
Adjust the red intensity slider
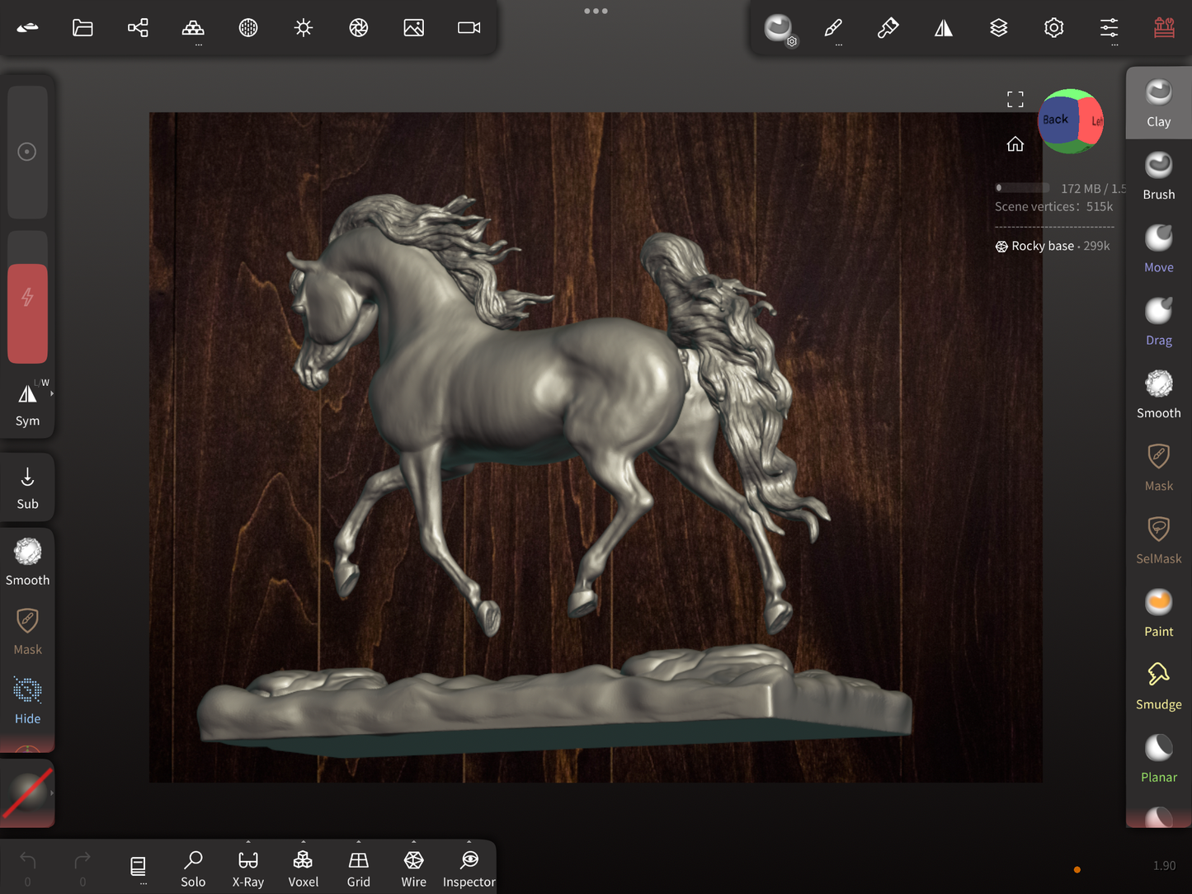[x=27, y=313]
